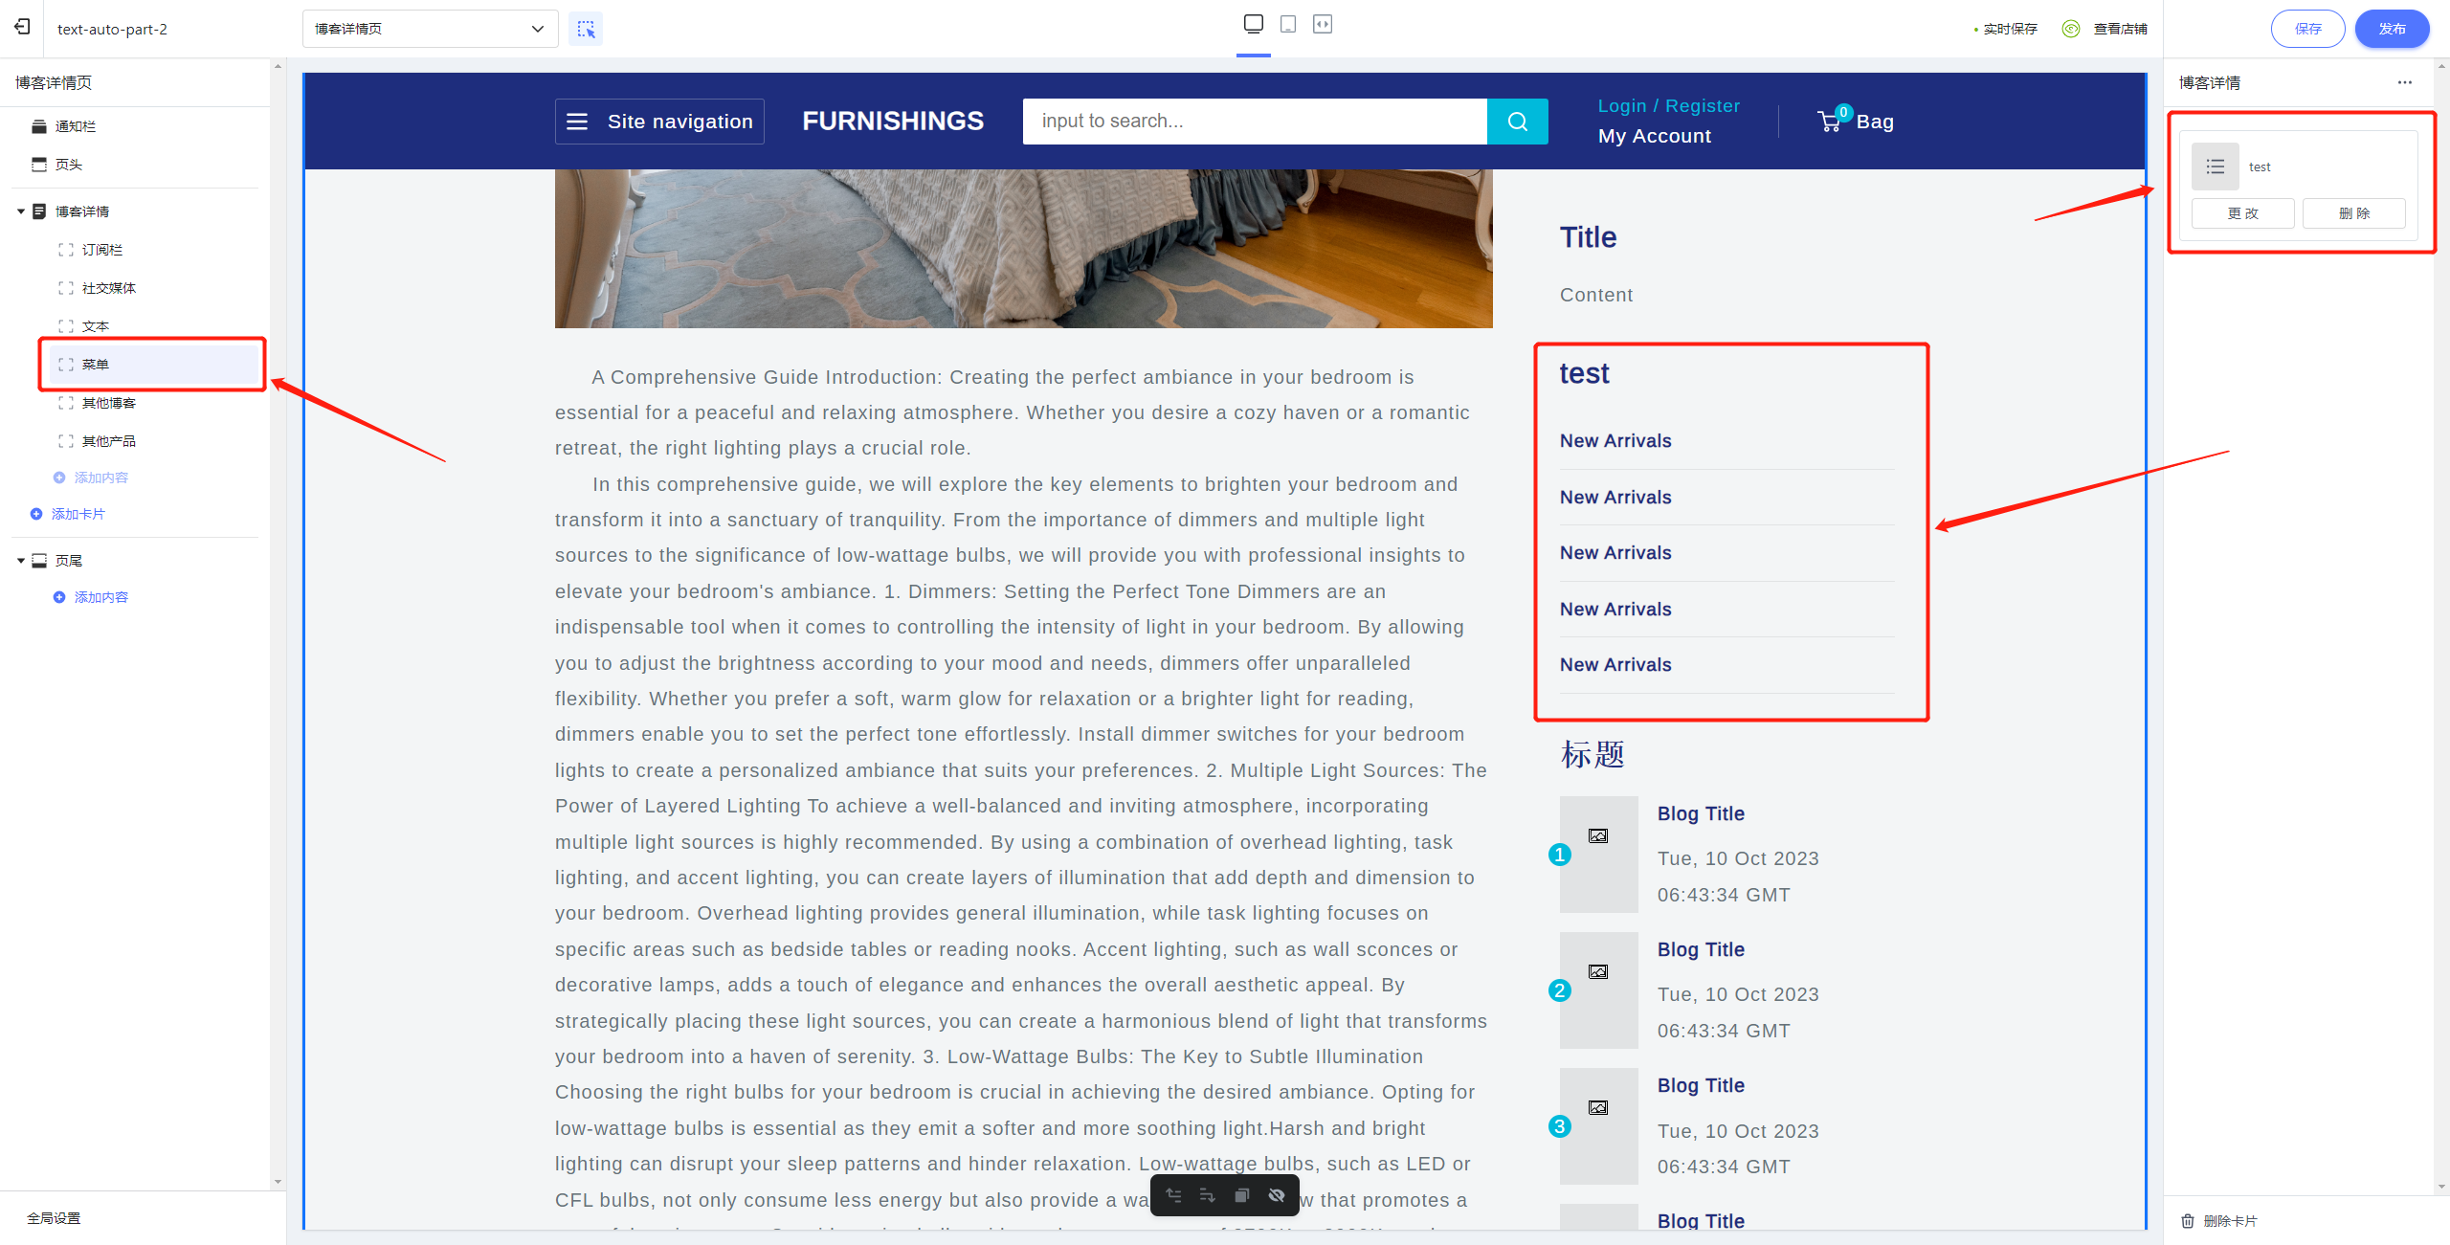Toggle the element selection inspector icon

586,29
